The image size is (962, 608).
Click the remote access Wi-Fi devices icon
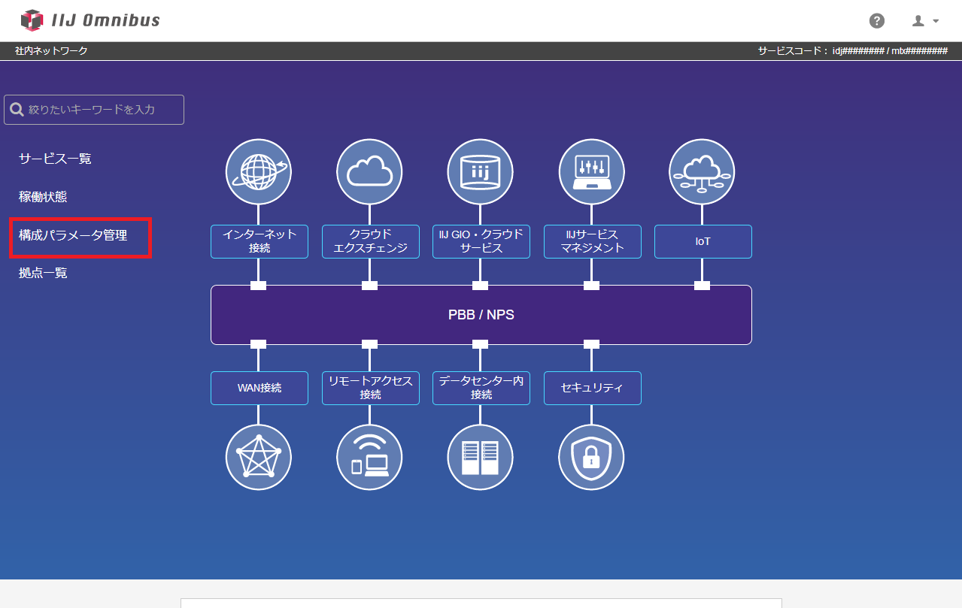(369, 457)
